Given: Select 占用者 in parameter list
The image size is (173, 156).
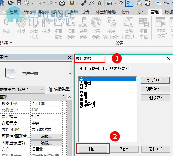Looking at the screenshot, I should [107, 83].
